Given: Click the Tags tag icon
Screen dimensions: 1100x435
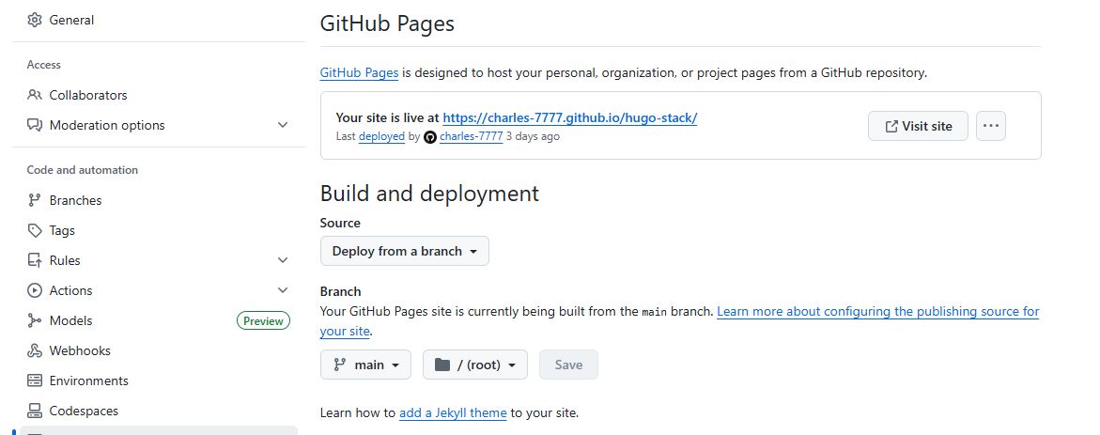Looking at the screenshot, I should click(x=35, y=230).
